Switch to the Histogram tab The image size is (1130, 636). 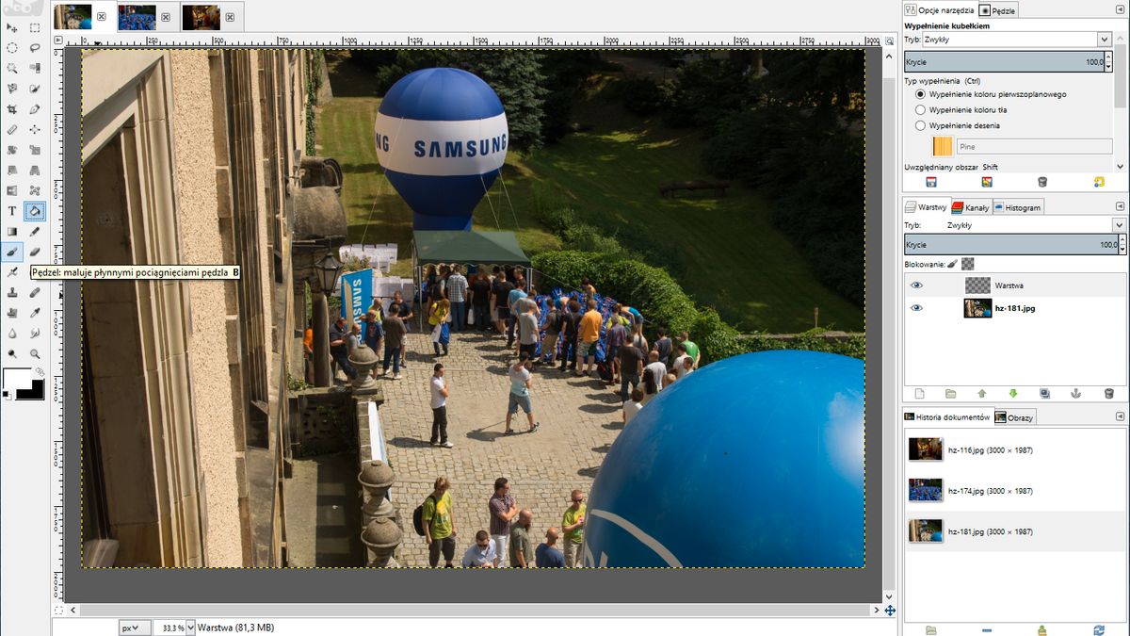click(x=1017, y=207)
